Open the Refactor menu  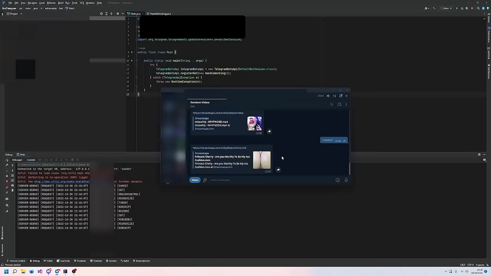(x=51, y=3)
